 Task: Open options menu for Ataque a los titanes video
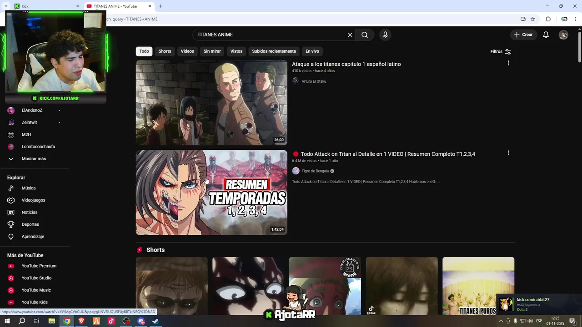pos(508,63)
